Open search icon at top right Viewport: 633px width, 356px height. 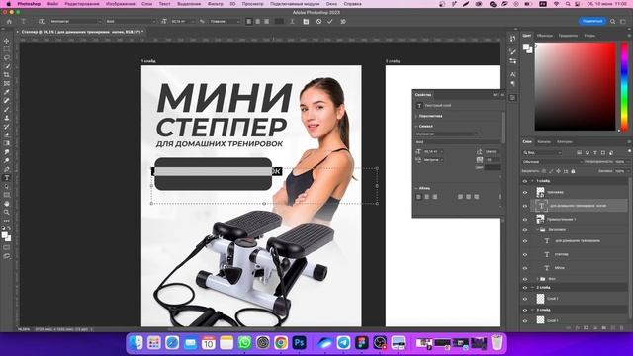(x=613, y=22)
